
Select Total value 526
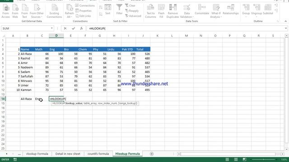point(143,54)
